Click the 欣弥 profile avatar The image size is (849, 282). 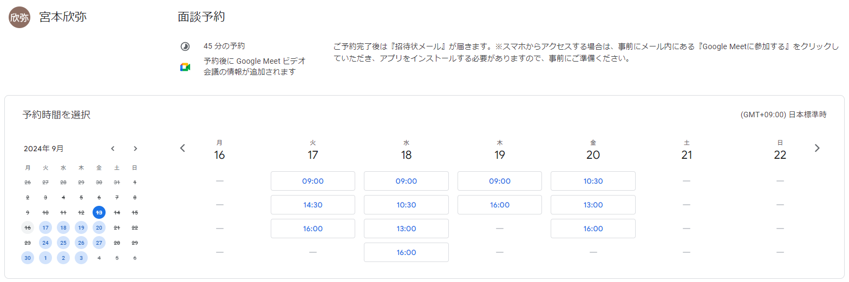point(19,17)
